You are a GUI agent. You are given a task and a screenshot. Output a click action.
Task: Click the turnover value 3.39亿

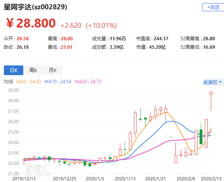point(116,47)
